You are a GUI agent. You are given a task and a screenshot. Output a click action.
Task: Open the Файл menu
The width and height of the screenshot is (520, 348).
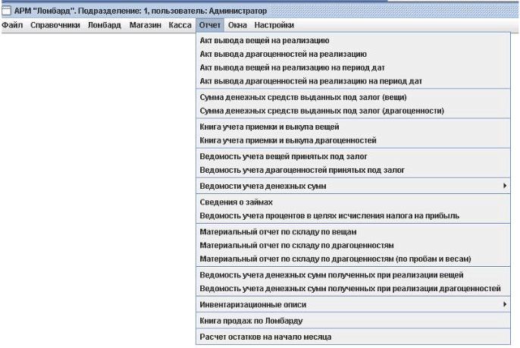click(x=12, y=25)
